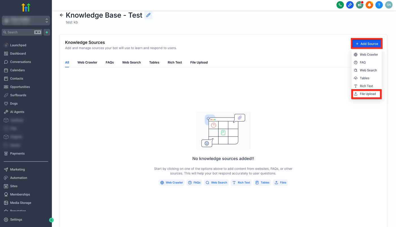This screenshot has height=227, width=396.
Task: Click the pencil icon to edit title
Action: 148,15
